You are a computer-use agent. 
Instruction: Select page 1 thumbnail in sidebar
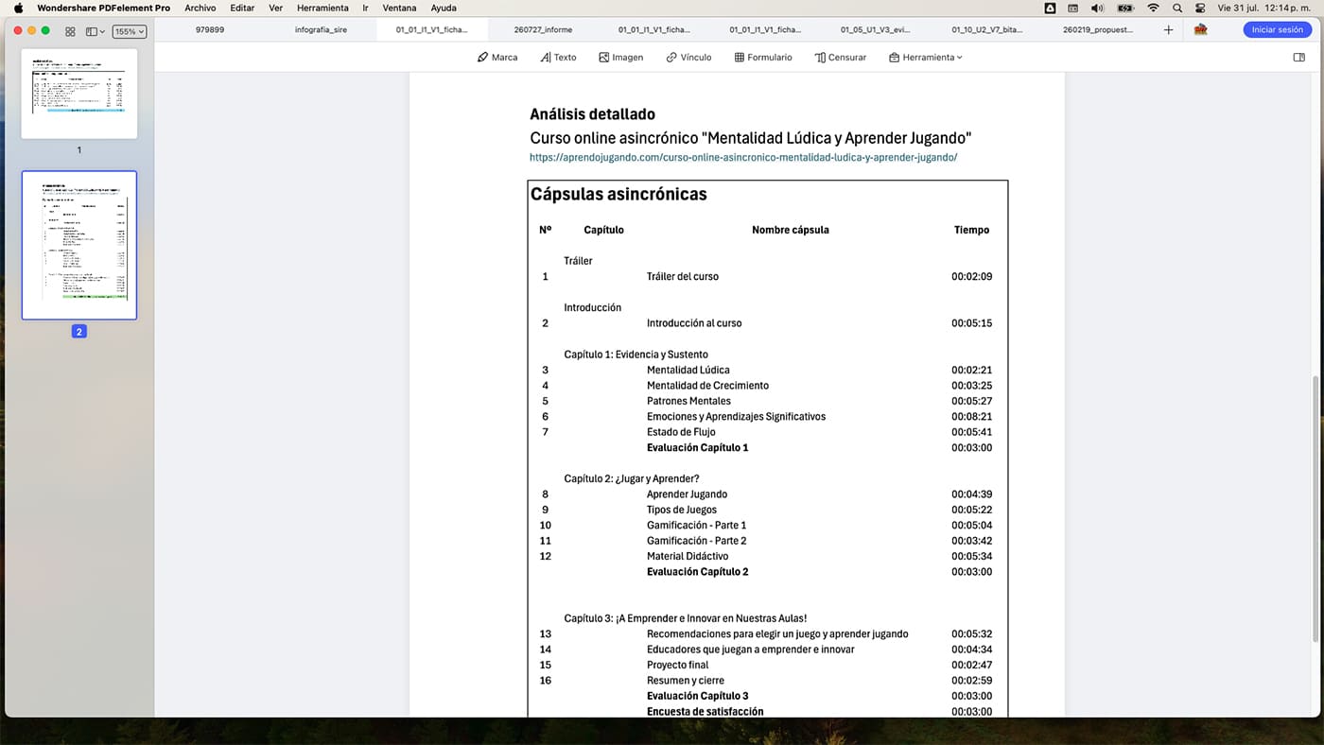point(79,94)
